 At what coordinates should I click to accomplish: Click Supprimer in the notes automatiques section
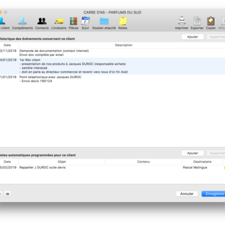point(216,153)
